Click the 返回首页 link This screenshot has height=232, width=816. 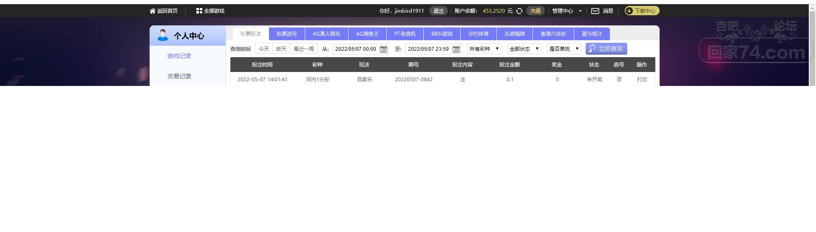pos(167,11)
